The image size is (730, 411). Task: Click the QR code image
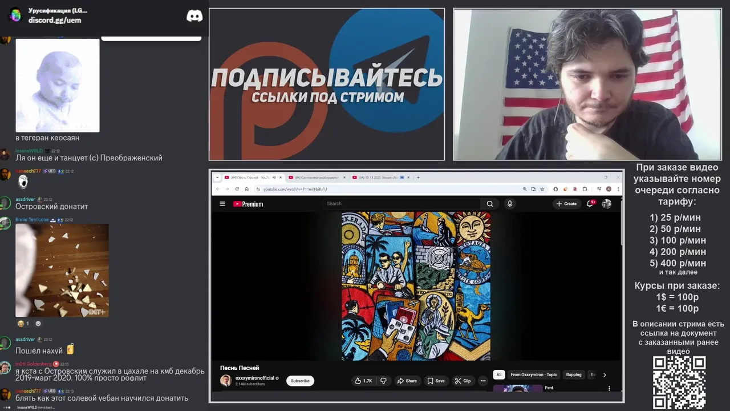click(679, 382)
